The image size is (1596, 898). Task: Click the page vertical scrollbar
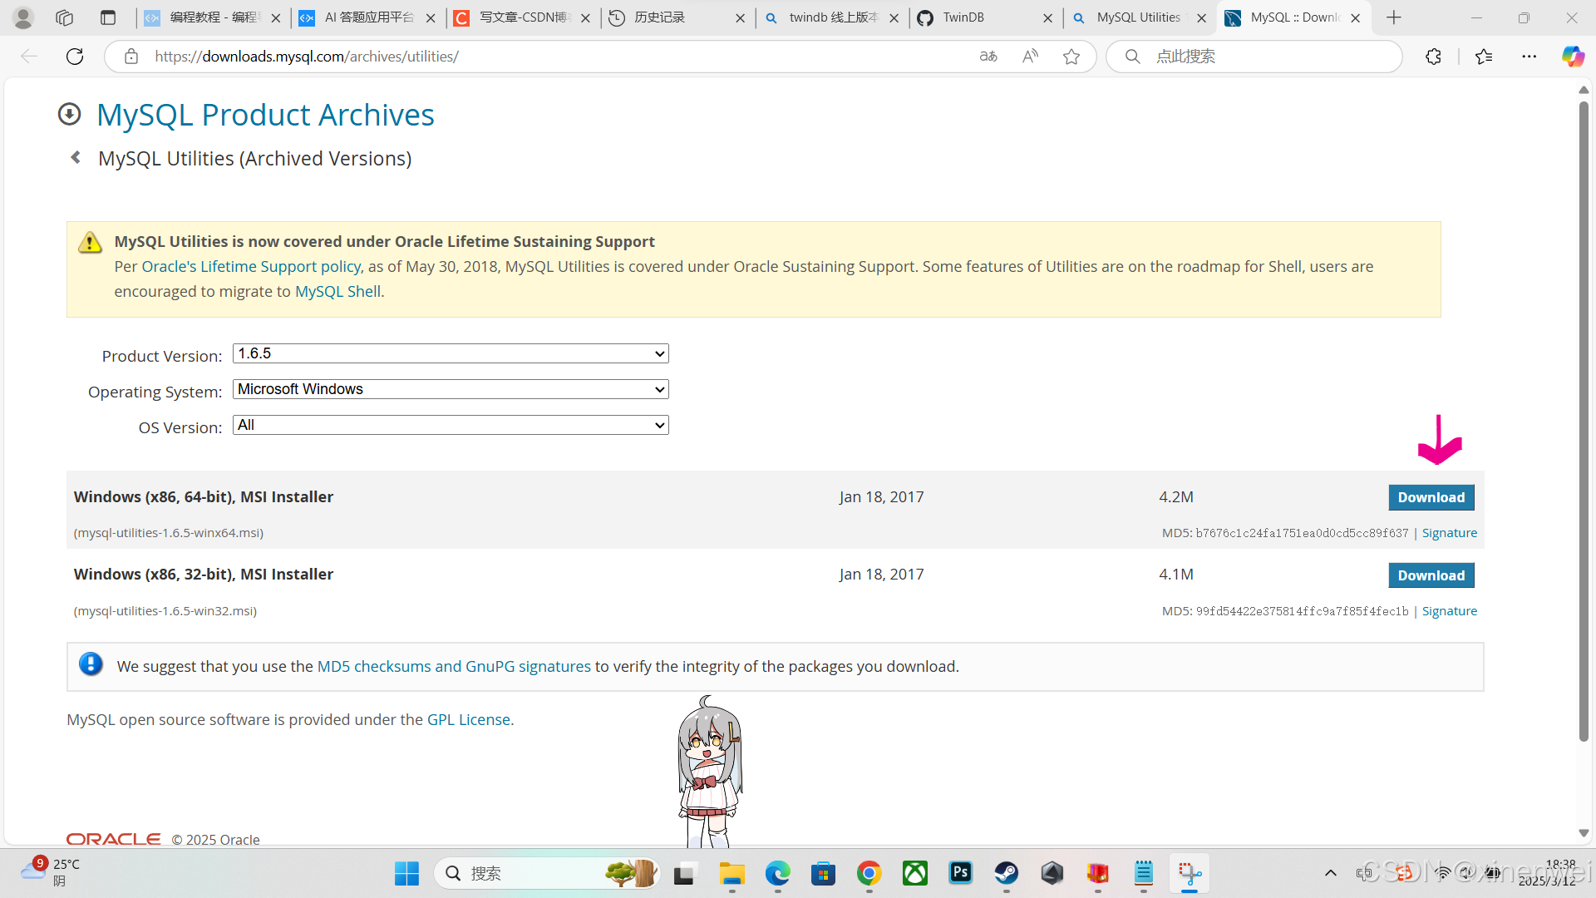[1584, 416]
